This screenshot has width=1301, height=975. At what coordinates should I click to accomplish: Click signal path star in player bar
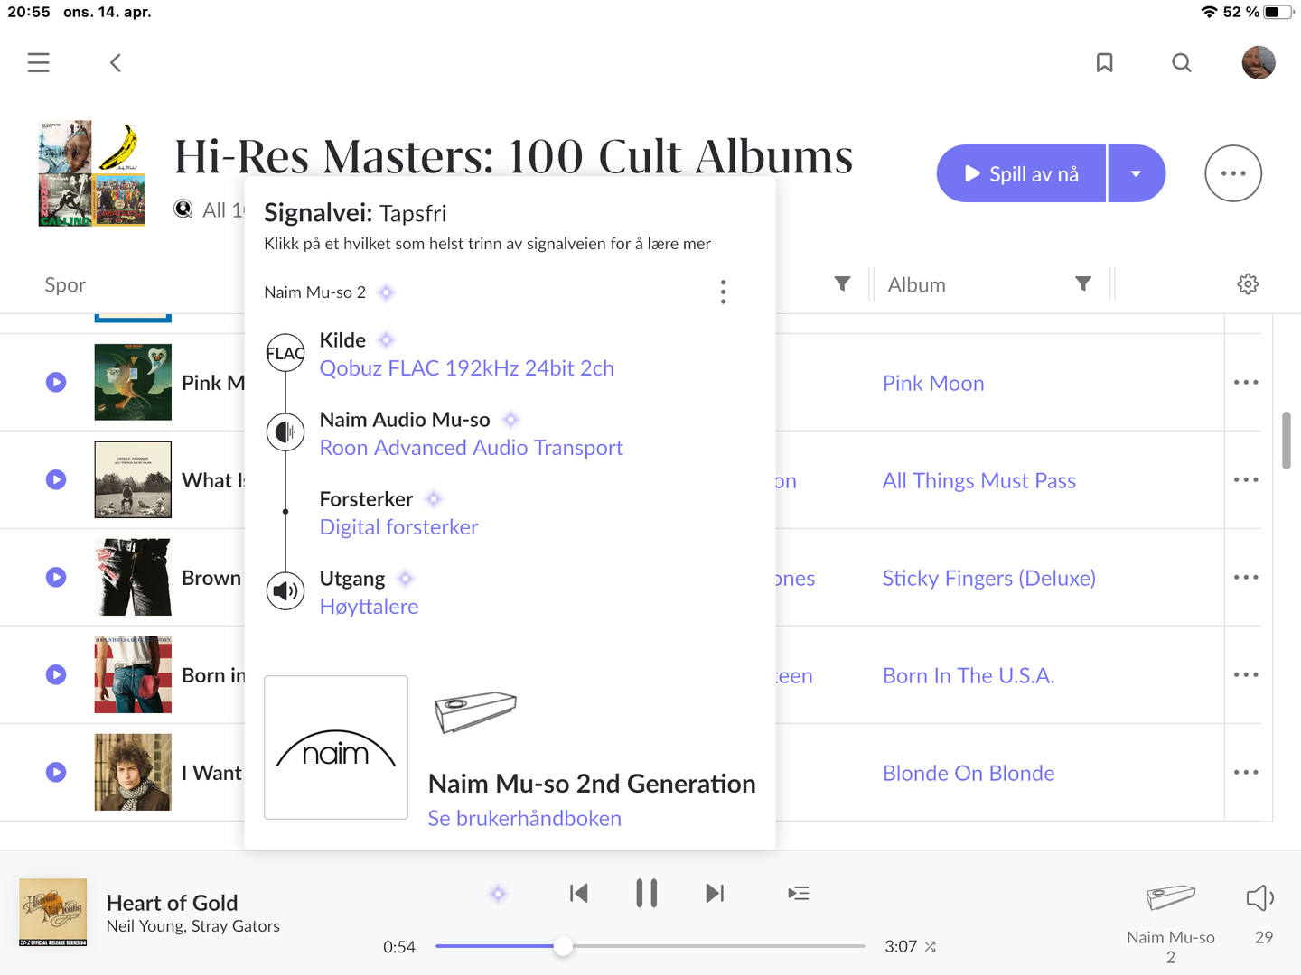(498, 894)
